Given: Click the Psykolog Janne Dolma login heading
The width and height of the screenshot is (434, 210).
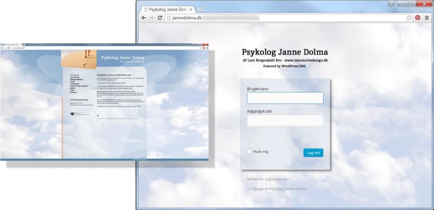Looking at the screenshot, I should click(x=285, y=52).
